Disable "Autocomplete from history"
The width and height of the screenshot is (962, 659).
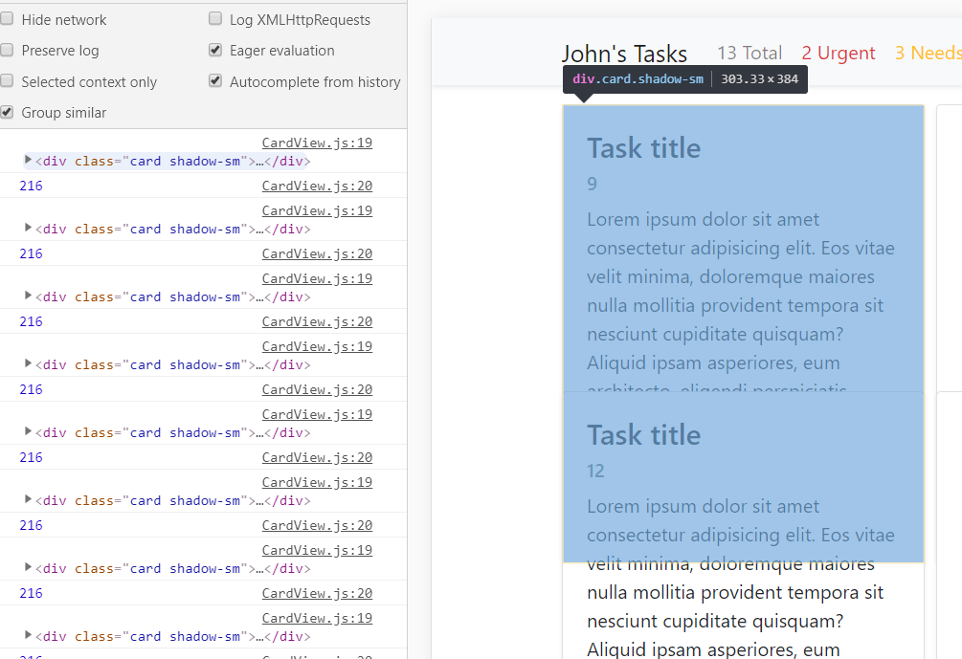[215, 81]
